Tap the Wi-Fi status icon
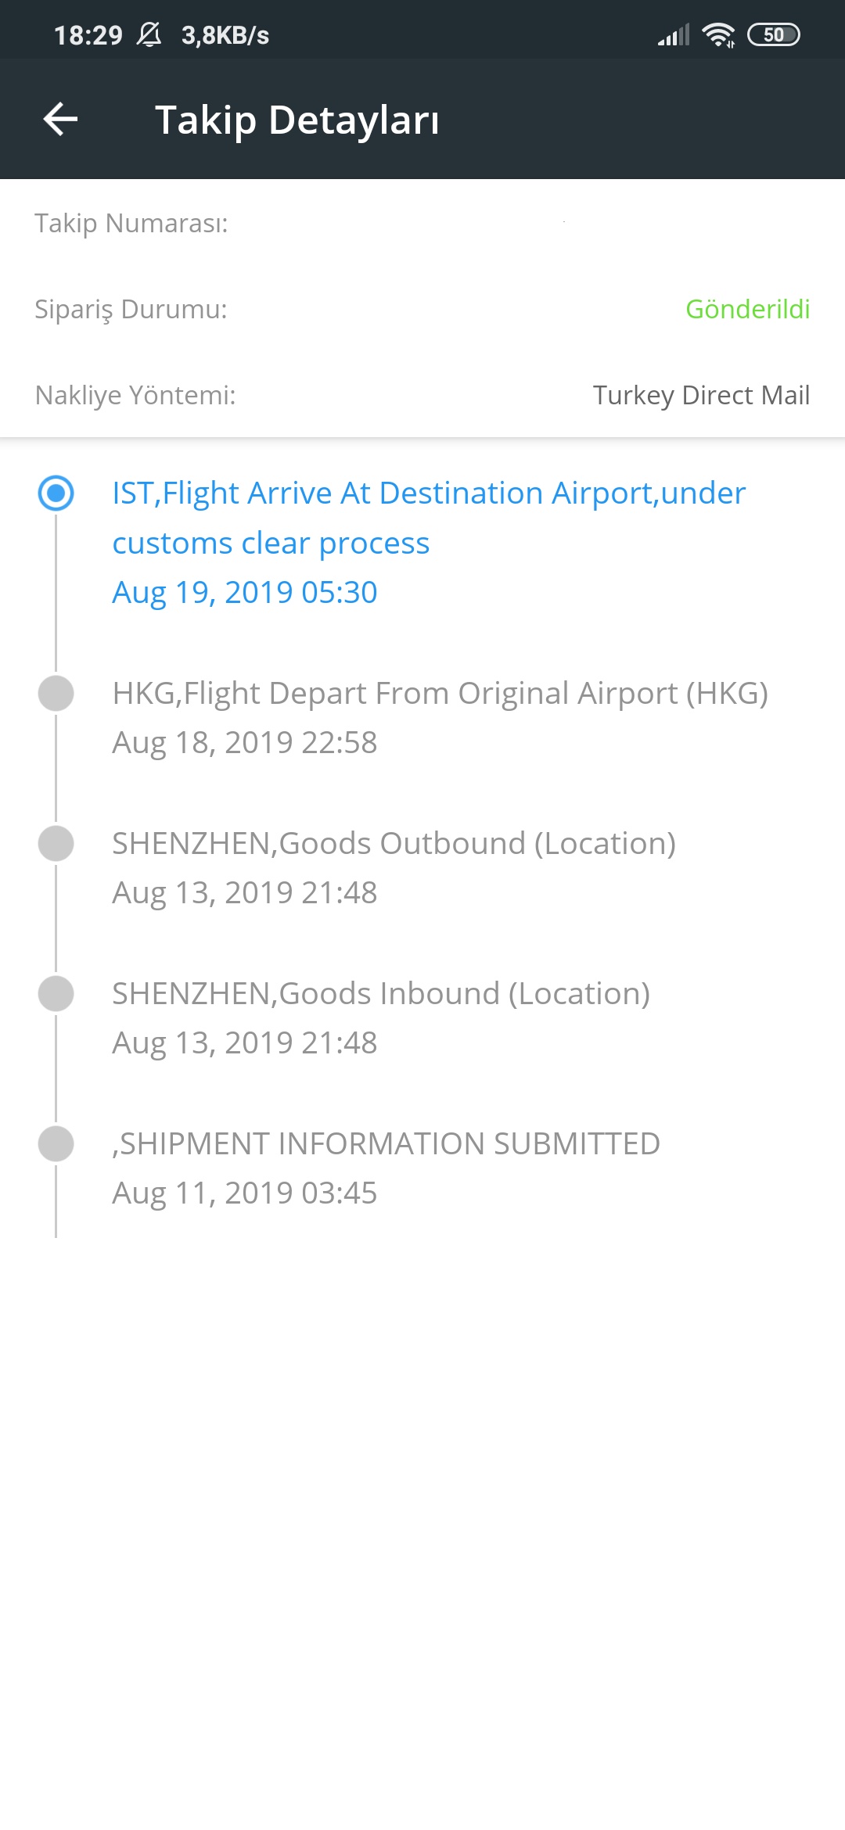This screenshot has width=845, height=1830. [718, 34]
